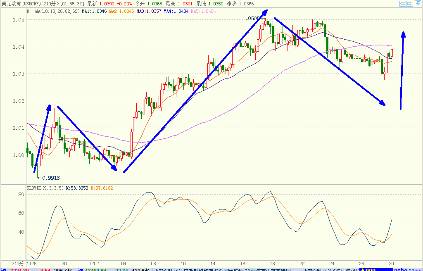This screenshot has height=271, width=423.
Task: Click the right arrow next-chart icon
Action: click(x=410, y=3)
